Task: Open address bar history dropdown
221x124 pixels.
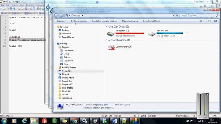Action: coord(173,15)
